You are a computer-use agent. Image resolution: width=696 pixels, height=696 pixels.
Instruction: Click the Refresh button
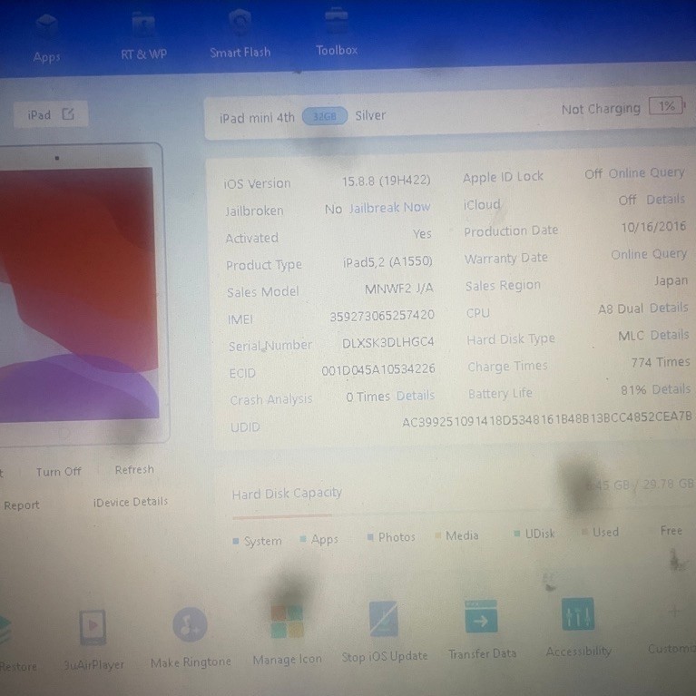click(134, 469)
